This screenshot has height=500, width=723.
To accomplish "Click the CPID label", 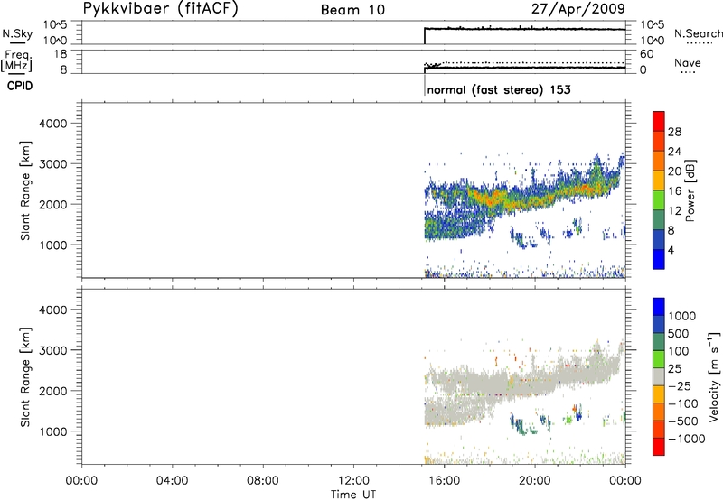I will (x=20, y=86).
